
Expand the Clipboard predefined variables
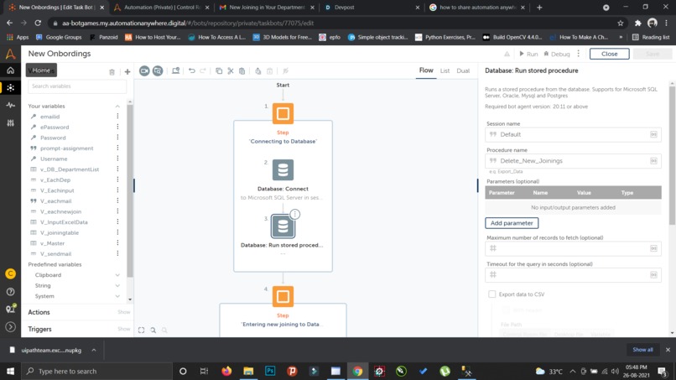point(117,275)
